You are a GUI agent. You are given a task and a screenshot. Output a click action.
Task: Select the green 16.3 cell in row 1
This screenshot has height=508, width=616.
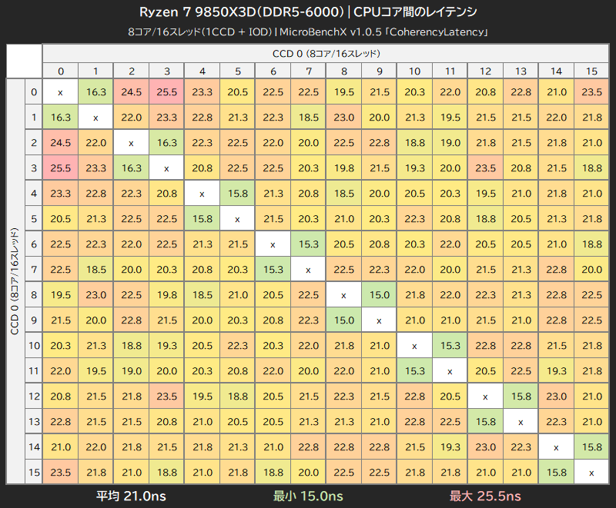pyautogui.click(x=61, y=117)
